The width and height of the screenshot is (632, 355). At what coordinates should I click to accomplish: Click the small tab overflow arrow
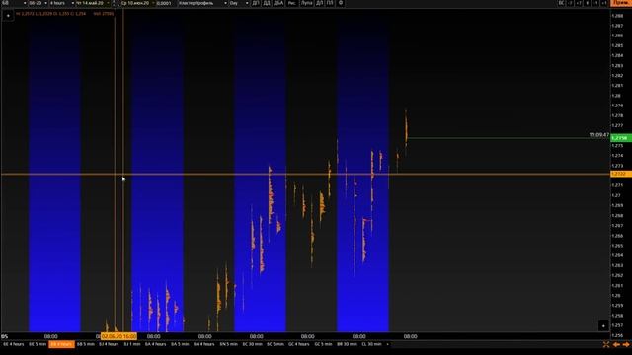point(388,344)
